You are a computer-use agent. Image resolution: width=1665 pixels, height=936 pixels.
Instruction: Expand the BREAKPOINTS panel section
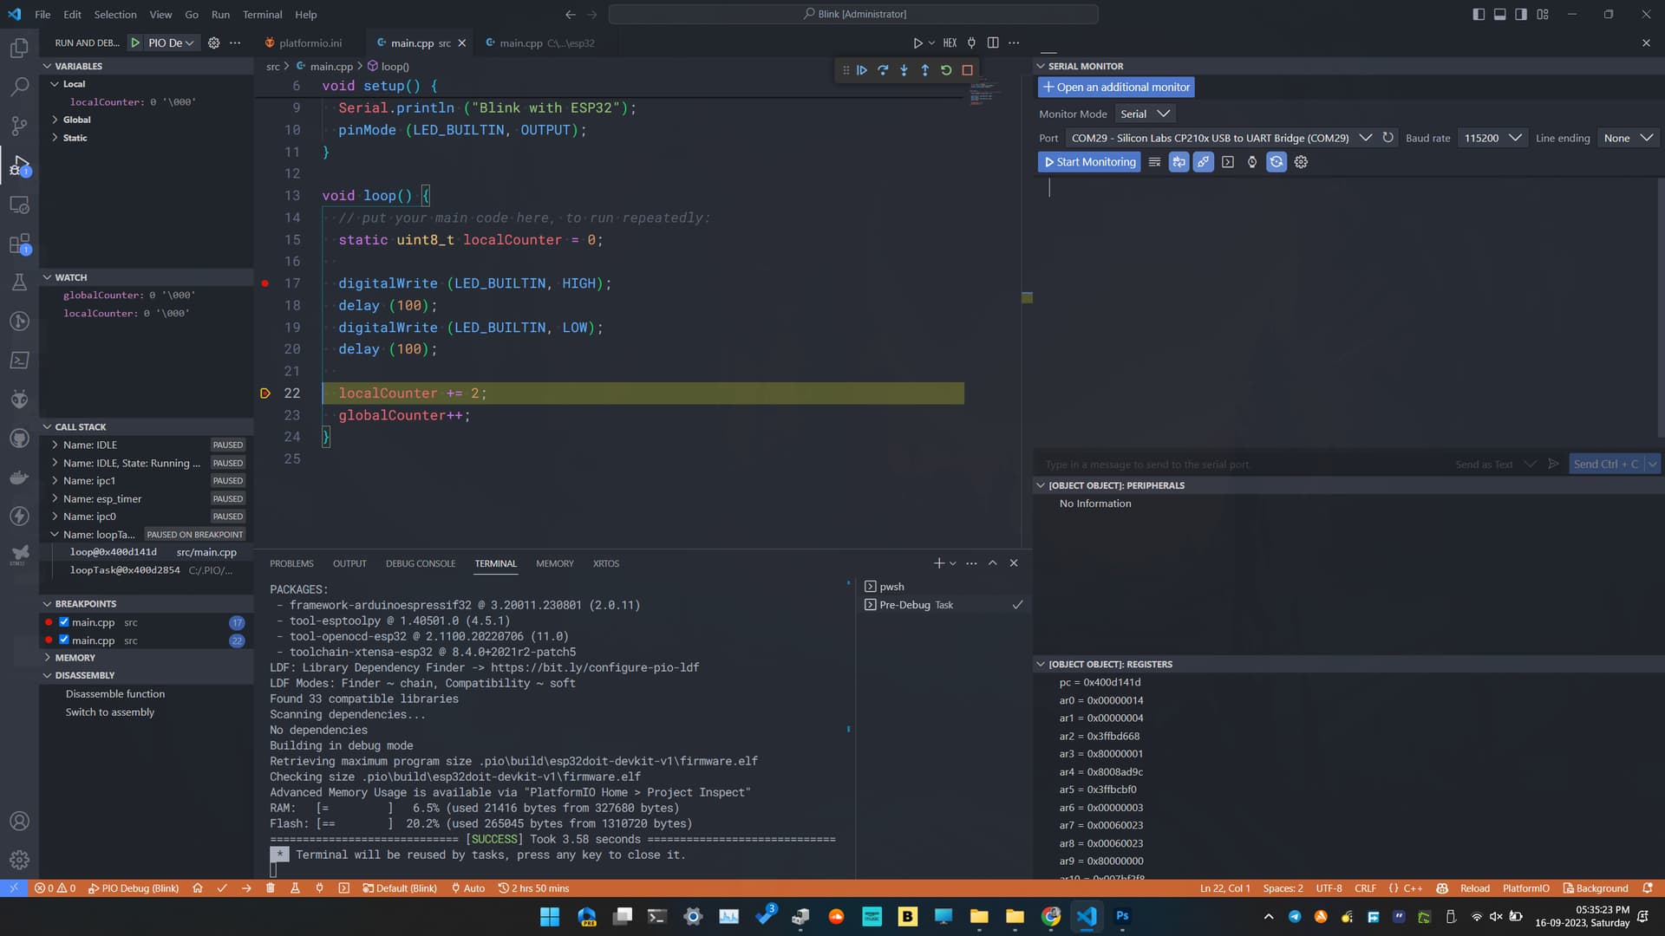coord(48,603)
